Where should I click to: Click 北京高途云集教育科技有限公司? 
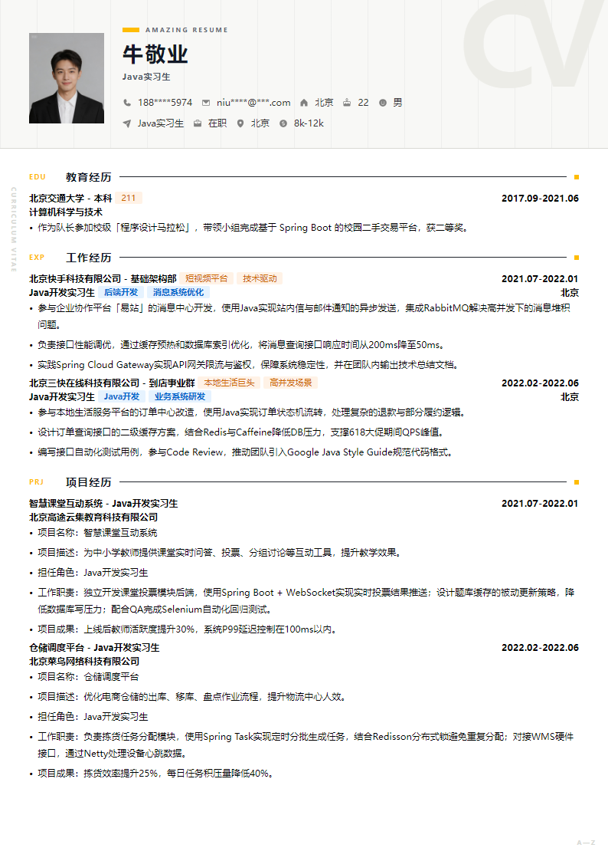click(x=93, y=518)
